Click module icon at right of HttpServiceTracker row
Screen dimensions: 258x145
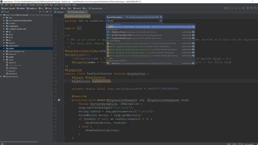[x=193, y=32]
